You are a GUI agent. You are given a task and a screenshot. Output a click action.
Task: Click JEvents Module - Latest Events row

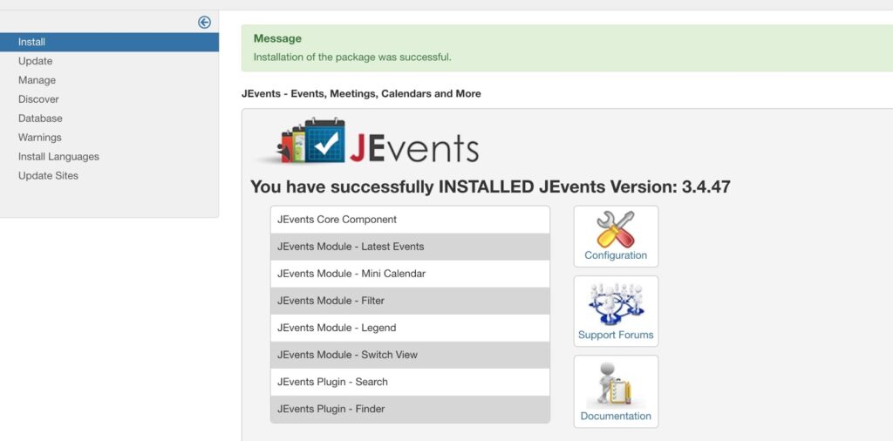click(410, 247)
